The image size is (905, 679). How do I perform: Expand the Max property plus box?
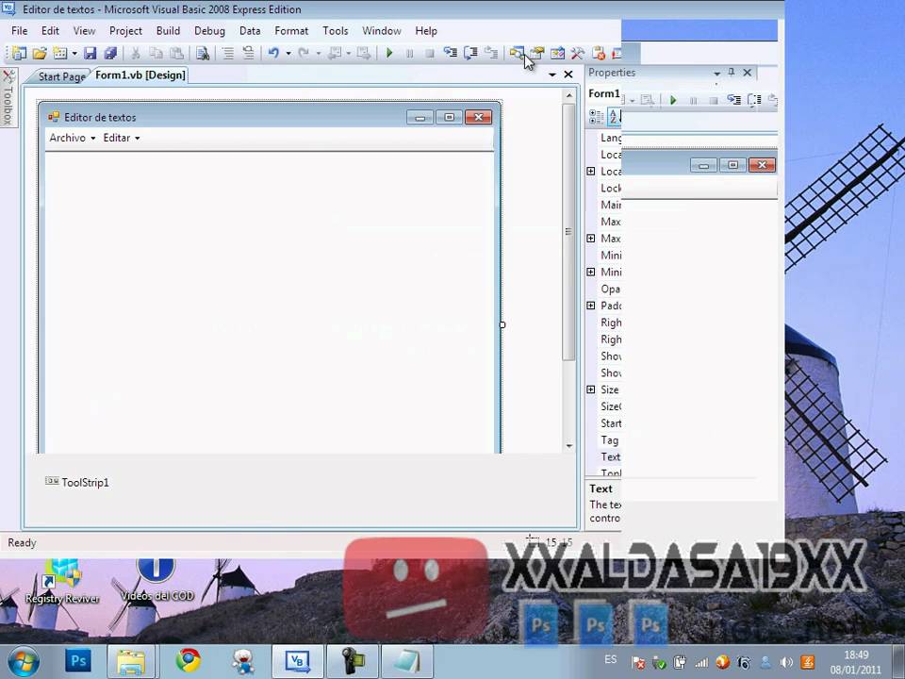coord(591,238)
